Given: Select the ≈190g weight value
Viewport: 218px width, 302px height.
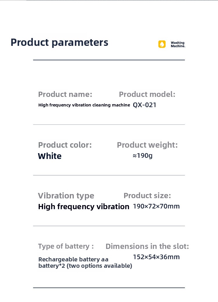Looking at the screenshot, I should tap(142, 156).
